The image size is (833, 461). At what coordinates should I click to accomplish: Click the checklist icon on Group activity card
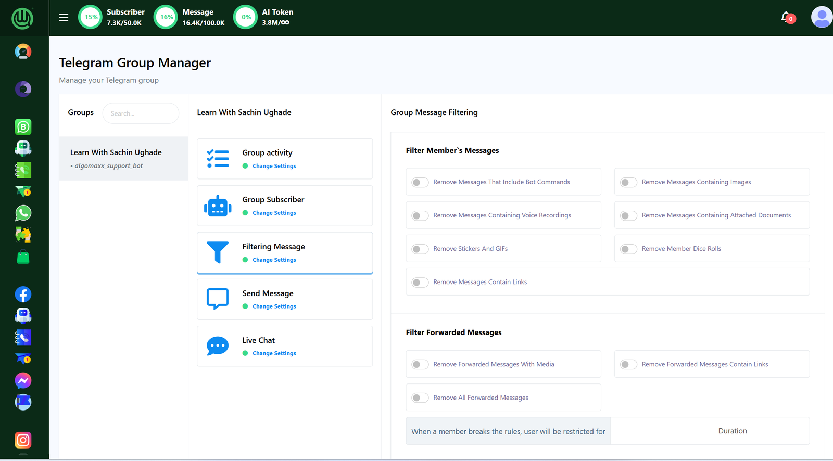(218, 159)
